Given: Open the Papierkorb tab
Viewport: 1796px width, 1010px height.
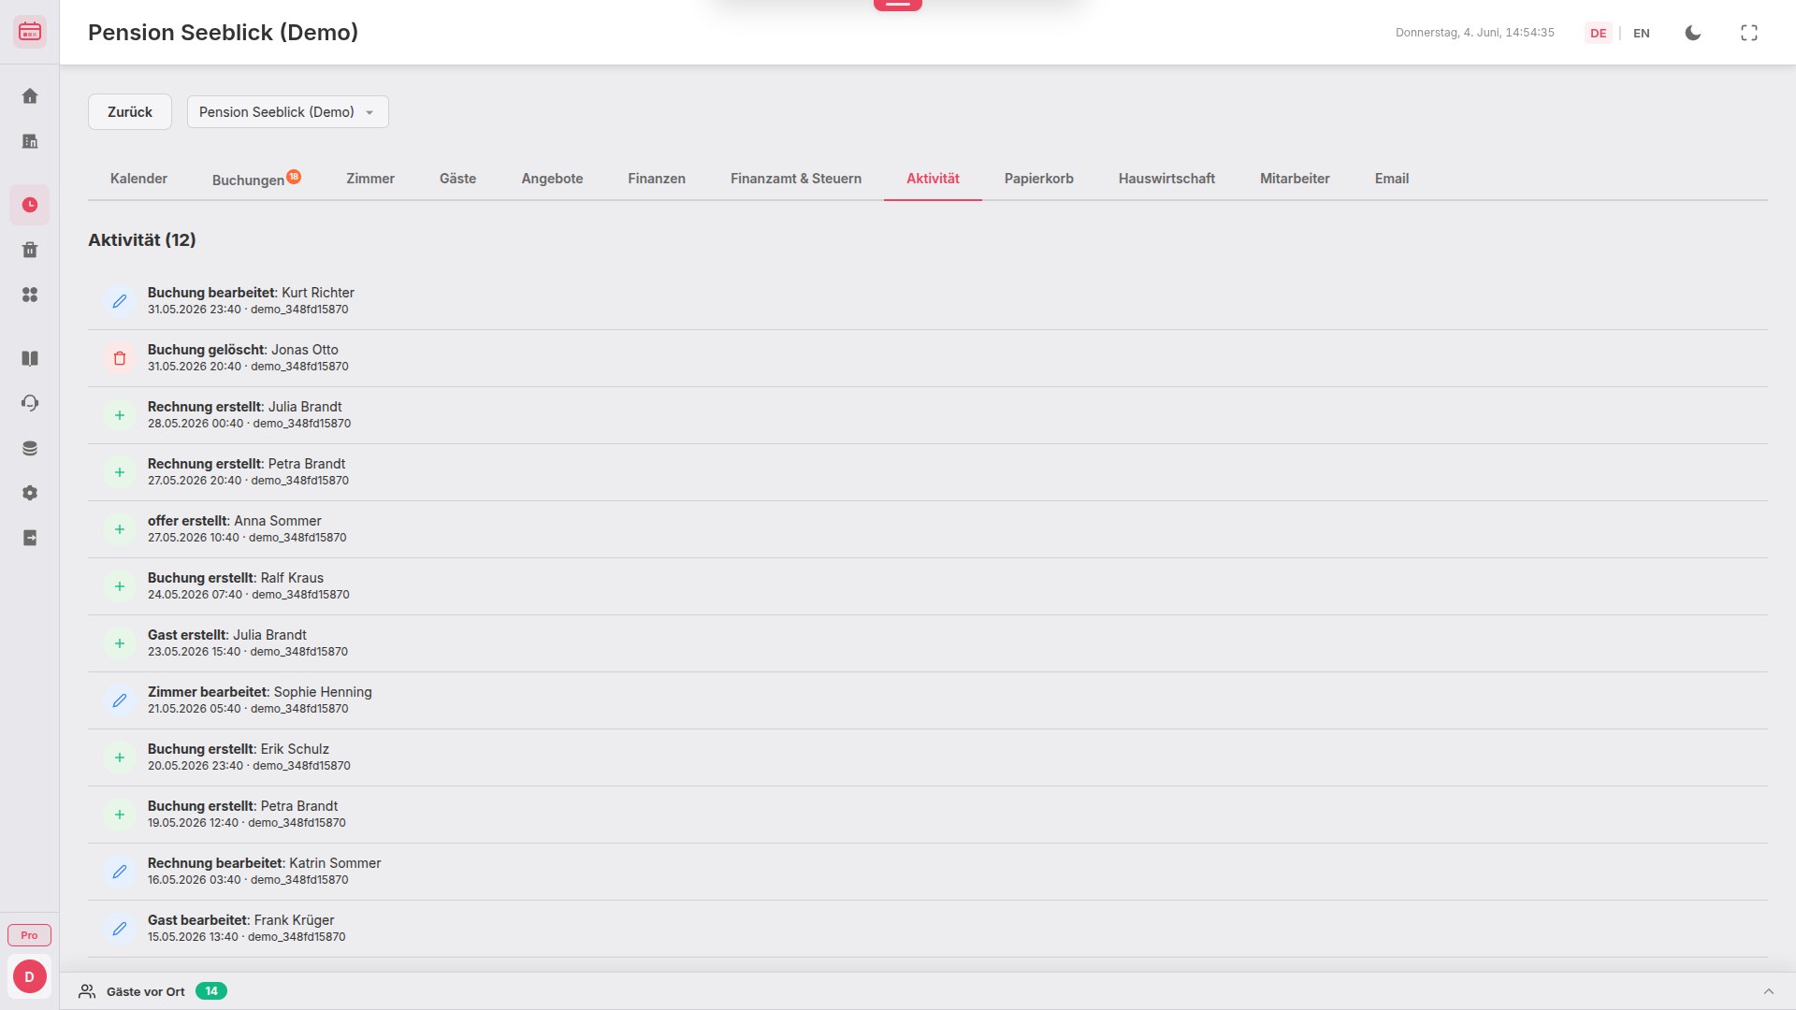Looking at the screenshot, I should click(1039, 179).
